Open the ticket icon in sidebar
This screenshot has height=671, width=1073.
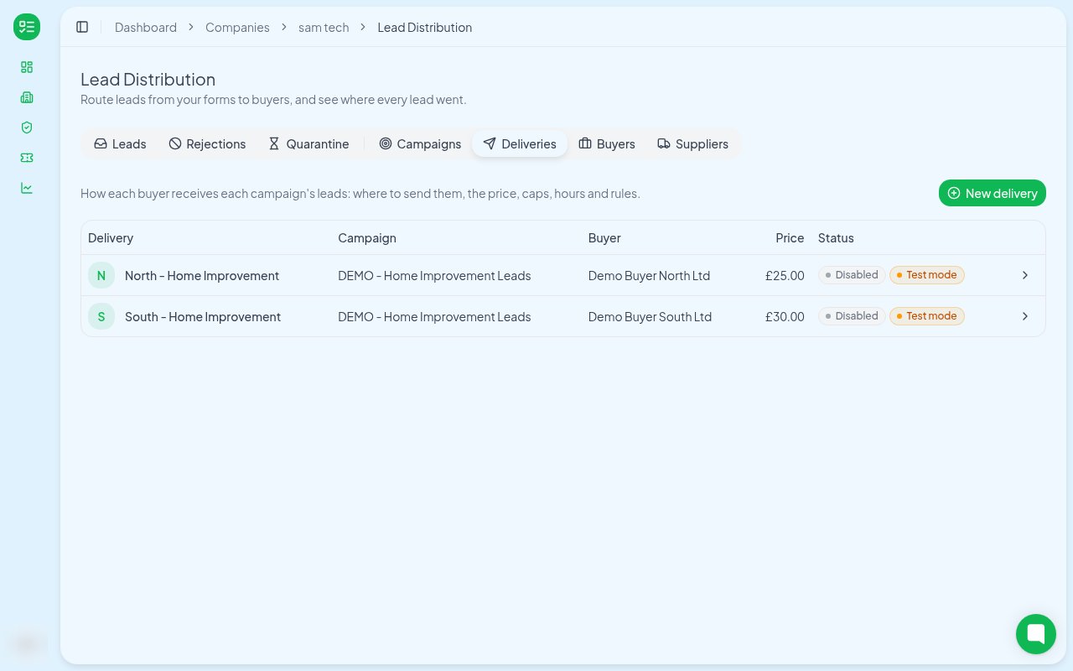tap(27, 158)
